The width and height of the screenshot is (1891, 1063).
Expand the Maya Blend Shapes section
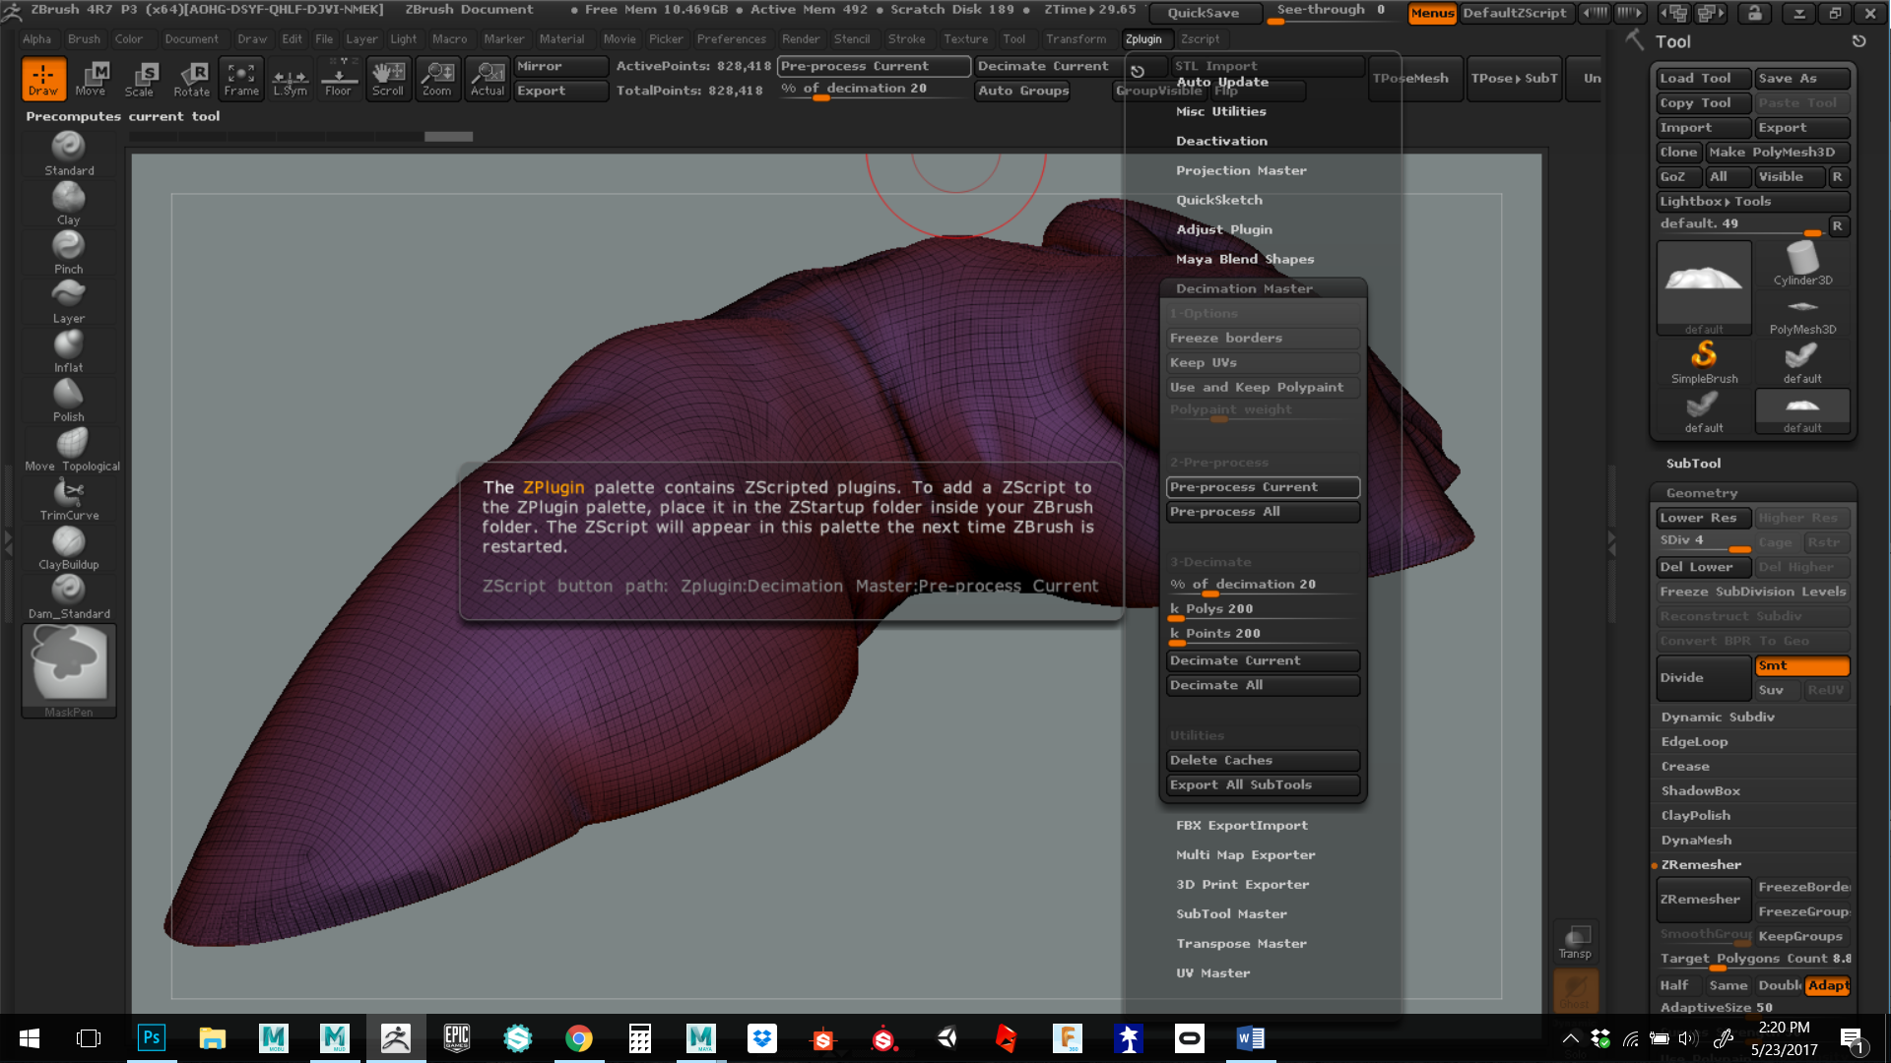1245,260
